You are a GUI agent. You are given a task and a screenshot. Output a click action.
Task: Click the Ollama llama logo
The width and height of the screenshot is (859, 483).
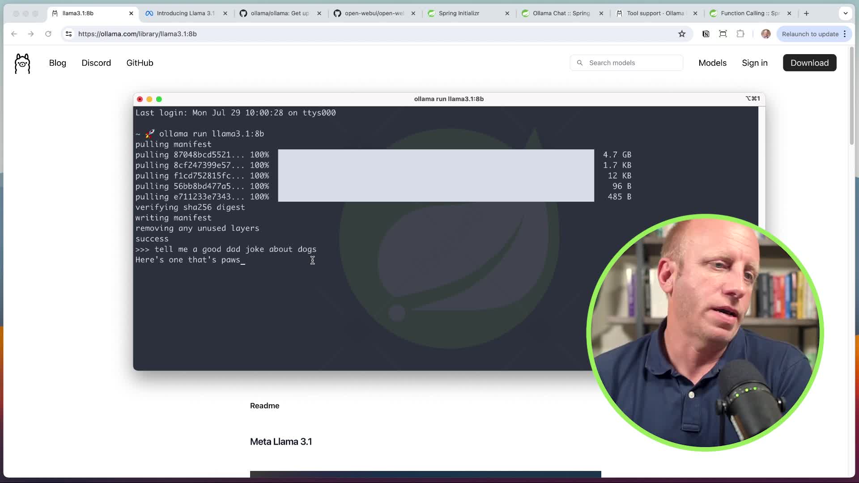point(22,63)
